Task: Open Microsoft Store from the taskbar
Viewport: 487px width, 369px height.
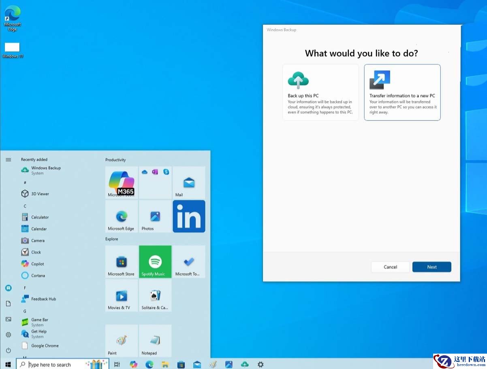Action: point(181,364)
